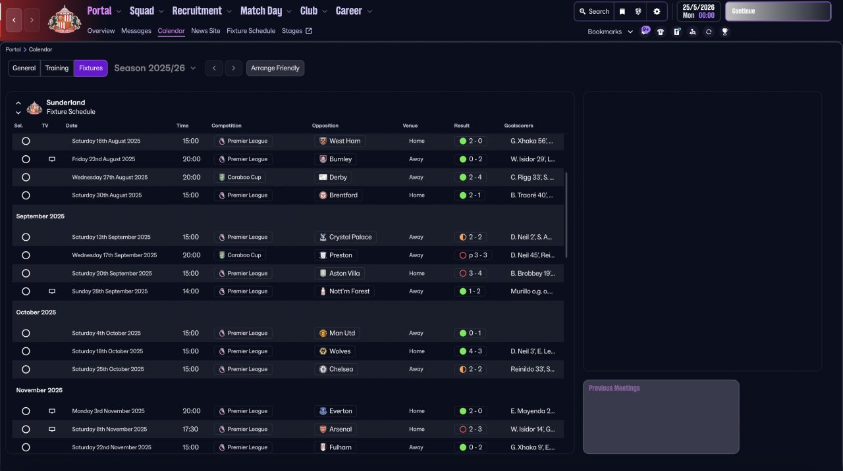Click the world globe icon in top bar
The image size is (843, 471).
tap(638, 11)
